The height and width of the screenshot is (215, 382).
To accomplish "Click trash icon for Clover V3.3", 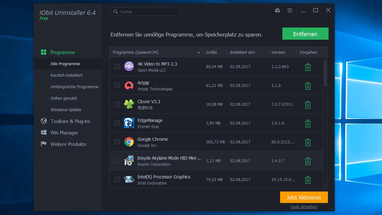I will (x=308, y=105).
